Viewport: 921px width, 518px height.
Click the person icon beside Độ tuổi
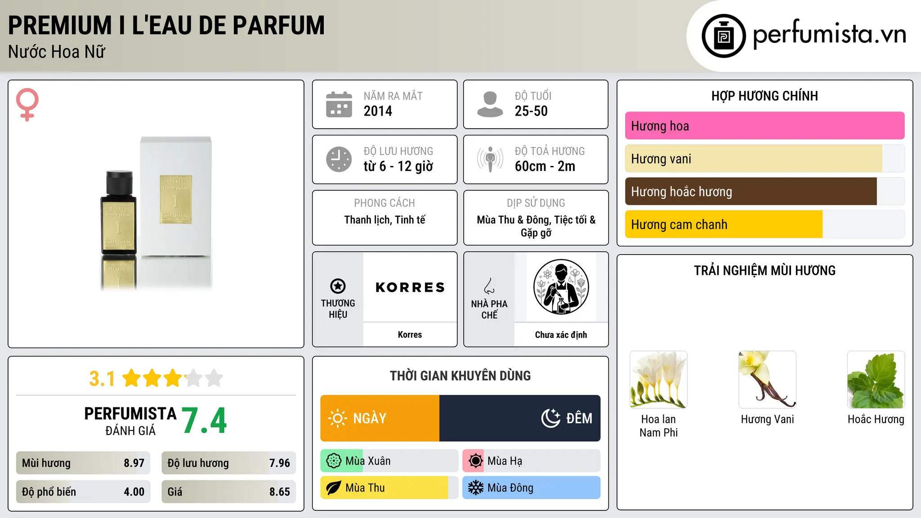tap(490, 104)
